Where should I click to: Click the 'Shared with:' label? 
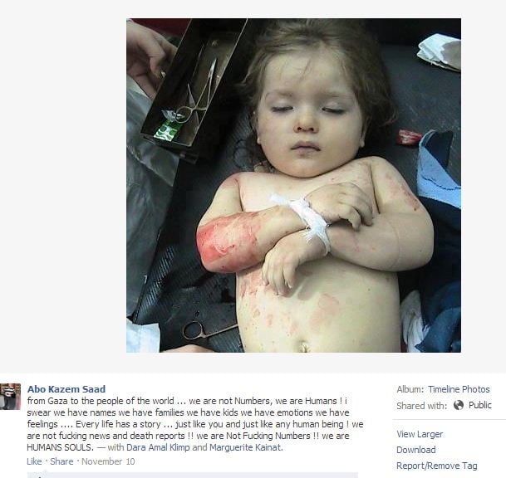422,406
